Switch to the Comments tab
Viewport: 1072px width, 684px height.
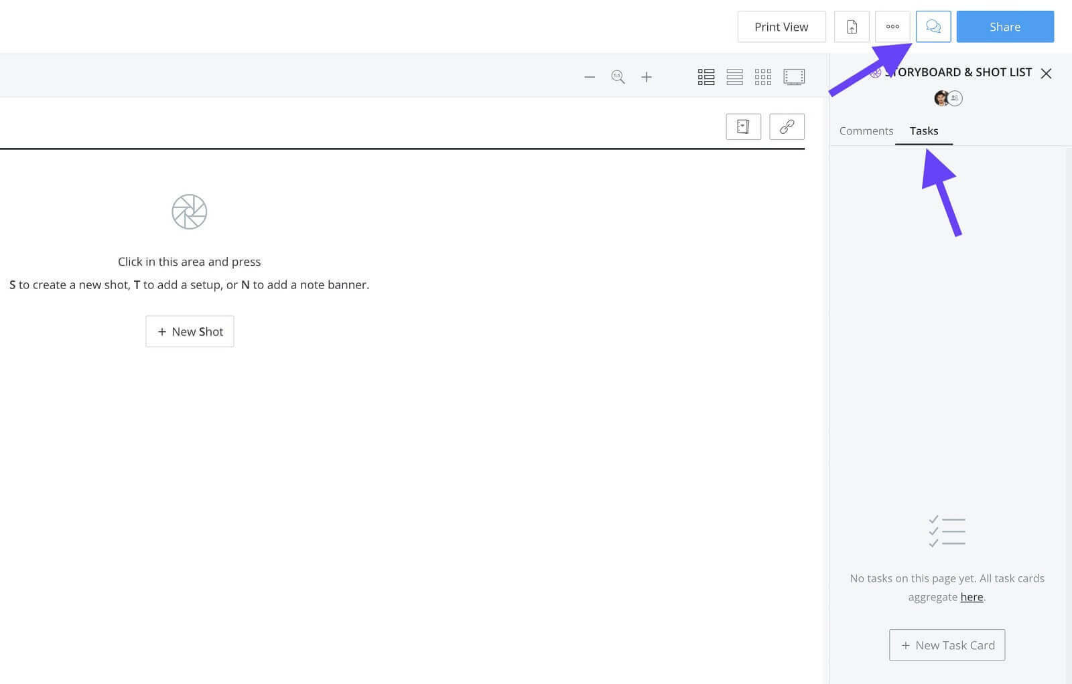pos(866,131)
